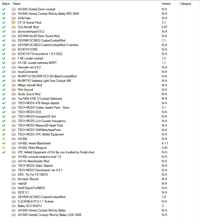Select TECH MODS InsurgentSF 4x4 entry
This screenshot has width=200, height=223.
pos(37,117)
